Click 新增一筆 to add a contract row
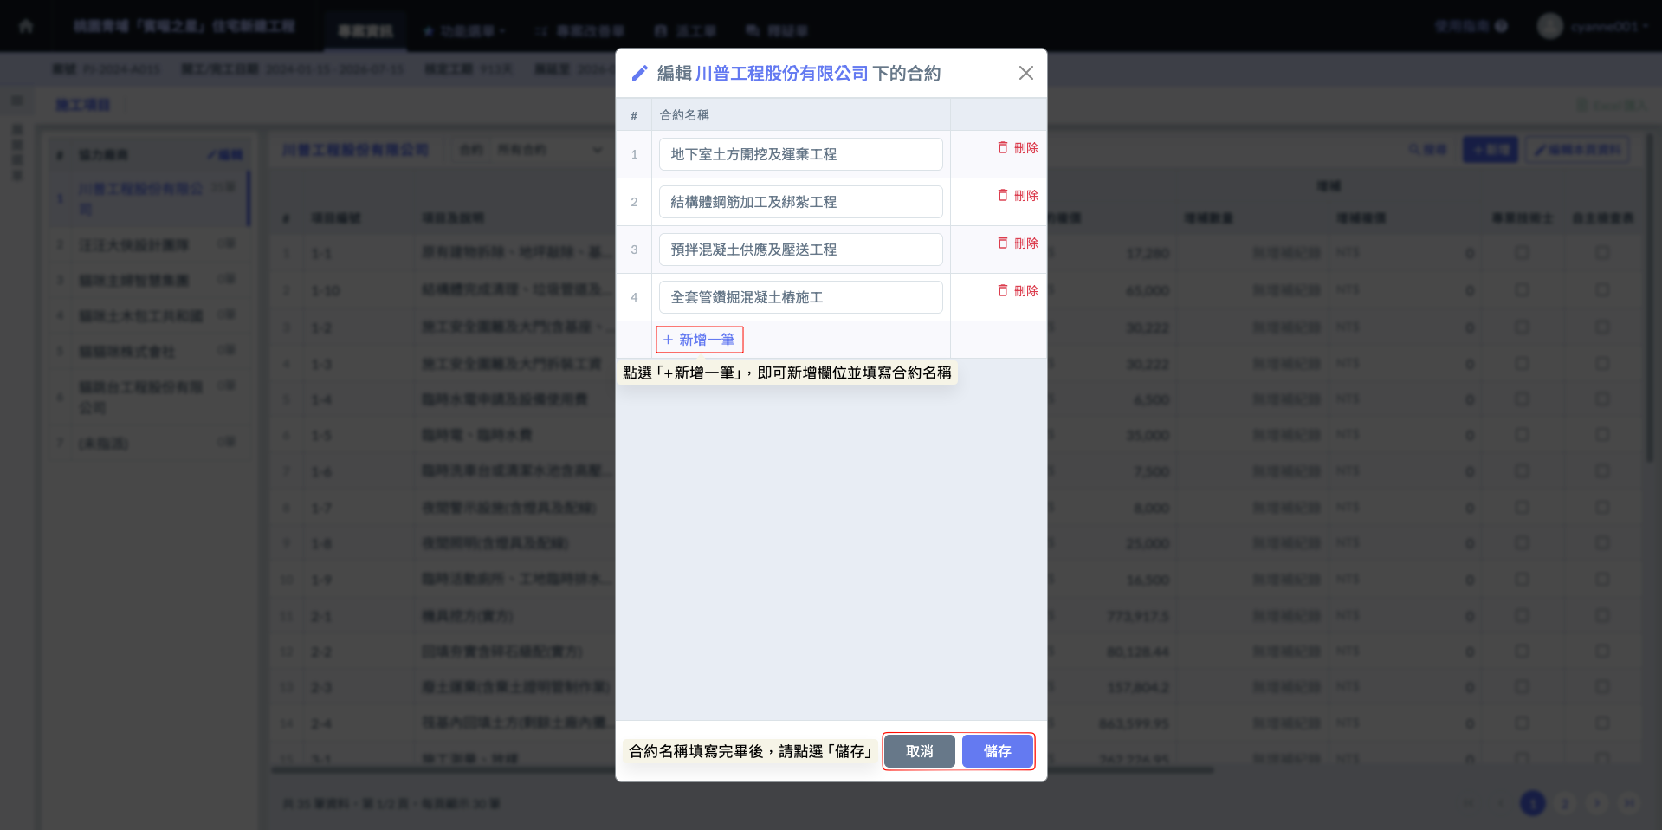 [x=699, y=340]
